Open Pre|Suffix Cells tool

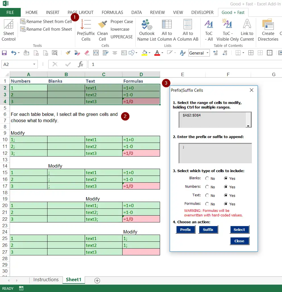(86, 30)
